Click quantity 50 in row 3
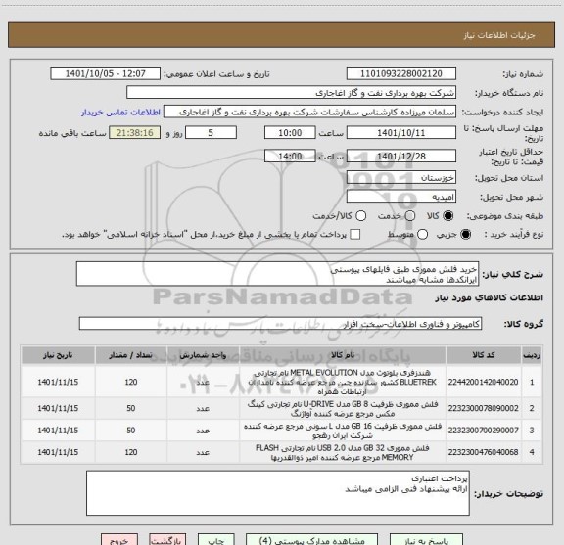Image resolution: width=564 pixels, height=545 pixels. pyautogui.click(x=131, y=431)
